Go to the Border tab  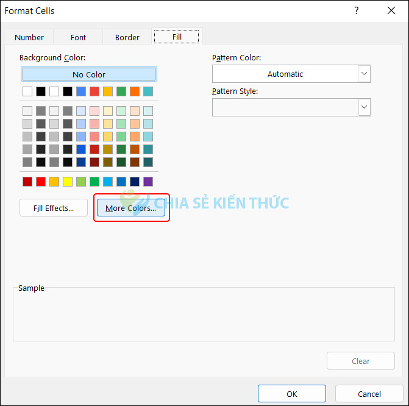[127, 37]
